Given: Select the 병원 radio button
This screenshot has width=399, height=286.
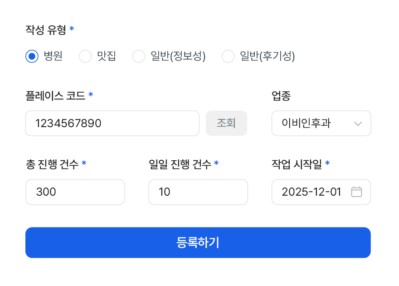Looking at the screenshot, I should coord(32,56).
